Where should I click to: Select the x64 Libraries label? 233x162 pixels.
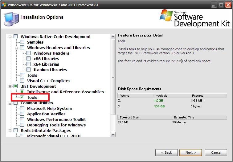[46, 64]
